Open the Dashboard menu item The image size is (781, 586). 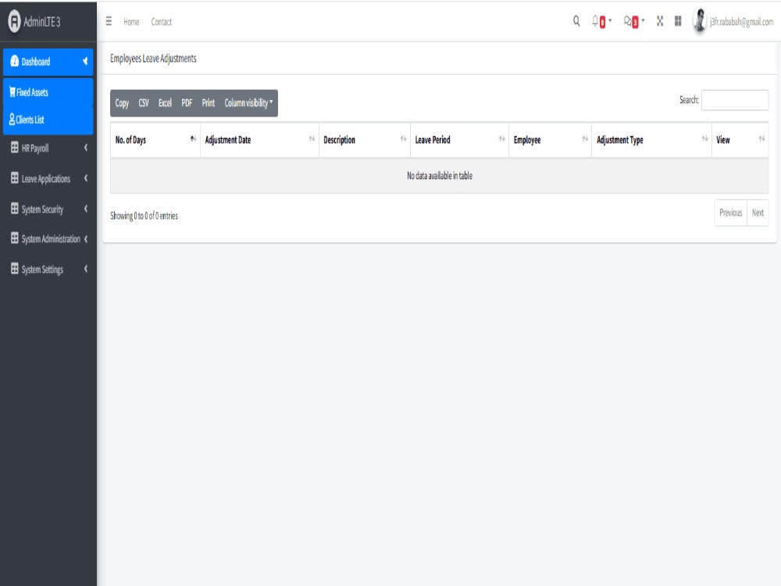[48, 62]
